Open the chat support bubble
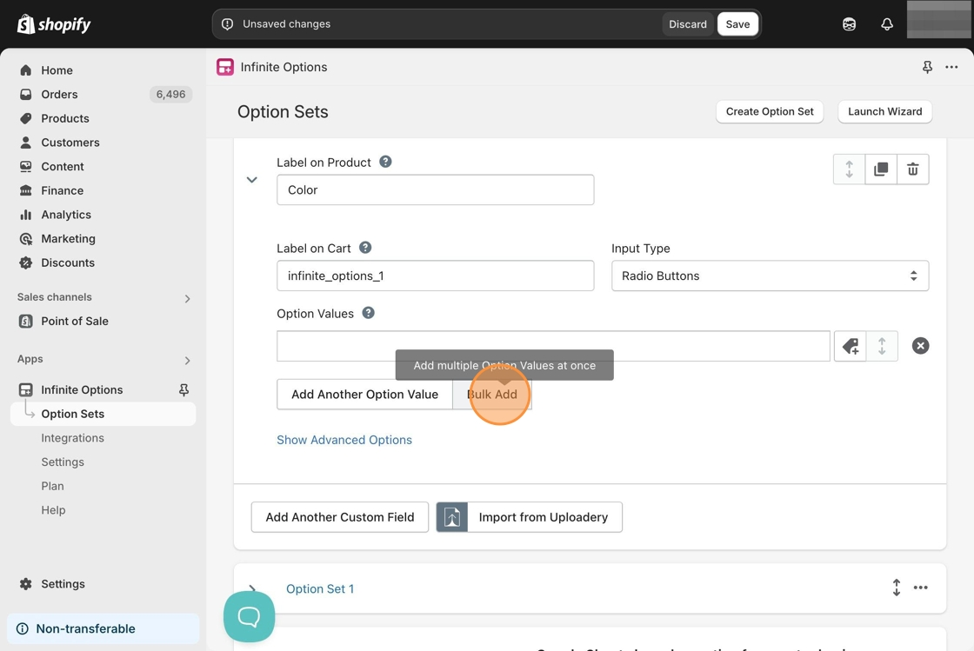974x651 pixels. coord(249,616)
